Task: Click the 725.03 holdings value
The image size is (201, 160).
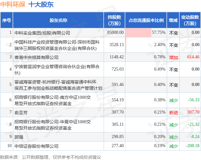Action: [x=117, y=69]
